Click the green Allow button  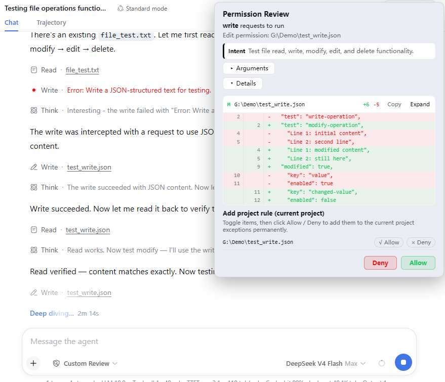418,263
